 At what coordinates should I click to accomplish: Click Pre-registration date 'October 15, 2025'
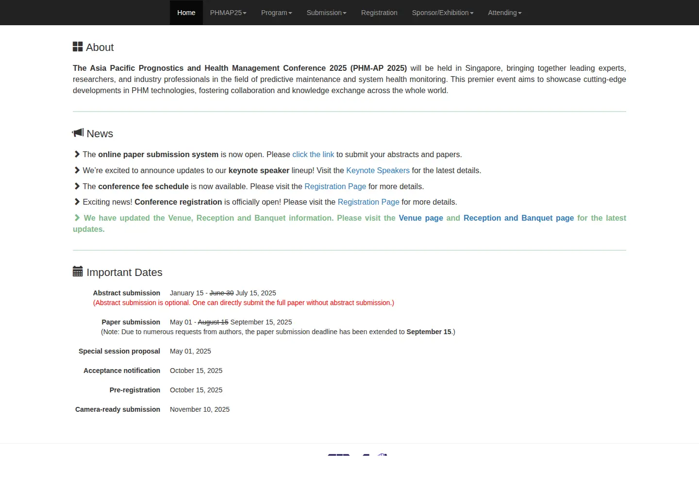click(196, 390)
